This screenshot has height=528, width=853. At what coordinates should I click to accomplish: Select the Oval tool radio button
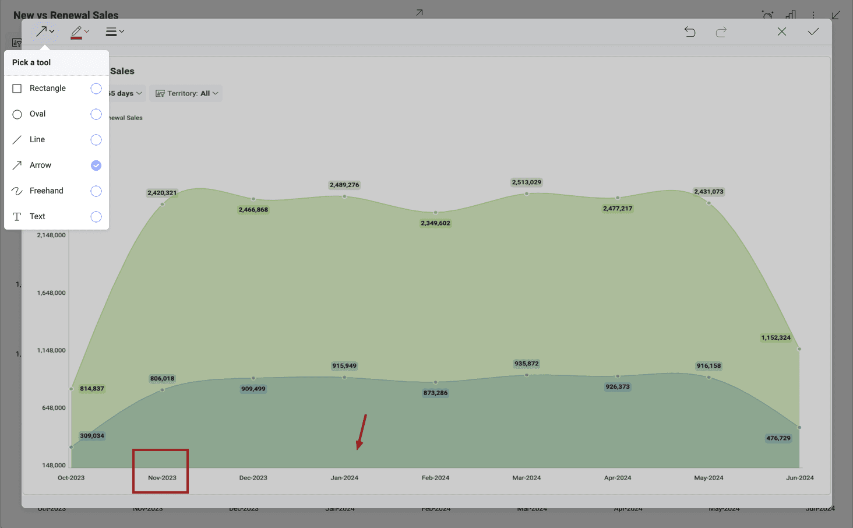[x=96, y=114]
